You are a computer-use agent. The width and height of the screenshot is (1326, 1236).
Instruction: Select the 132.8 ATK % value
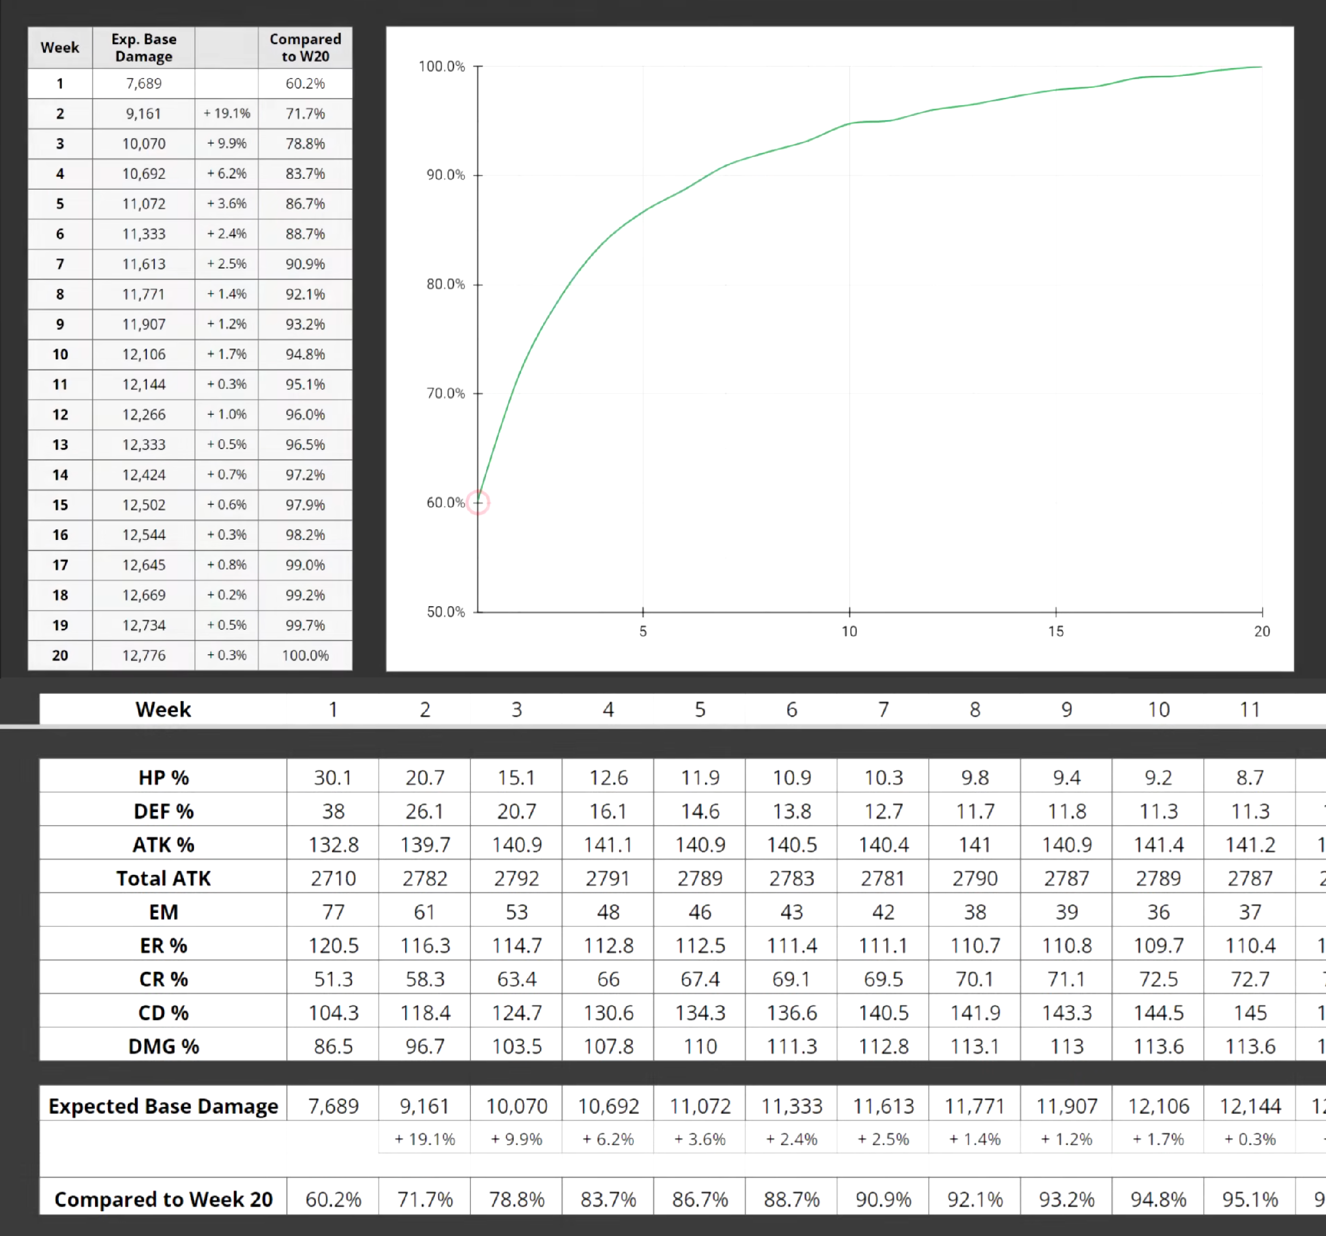pos(333,844)
